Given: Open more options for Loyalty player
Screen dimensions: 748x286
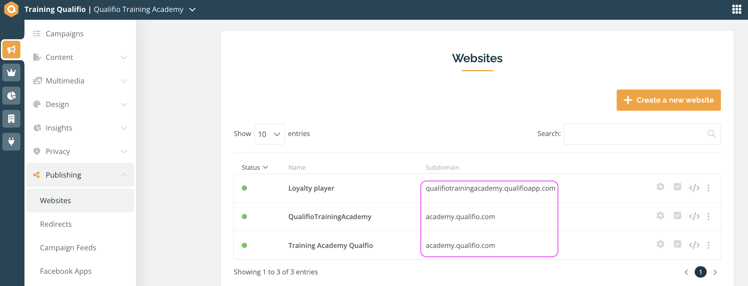Looking at the screenshot, I should 708,188.
